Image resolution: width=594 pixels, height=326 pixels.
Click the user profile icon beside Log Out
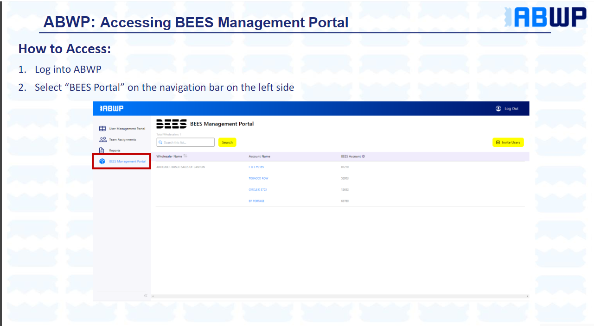click(498, 108)
